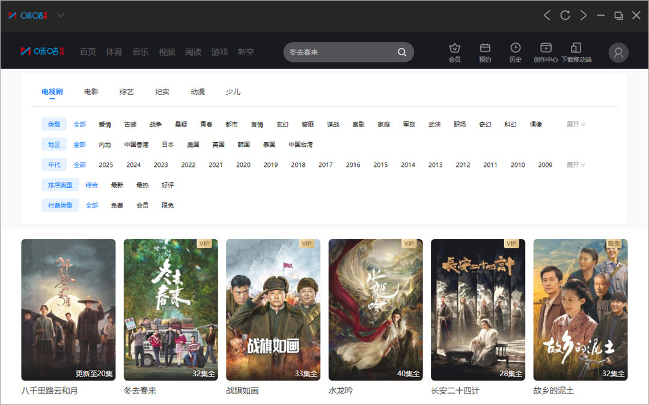Open the 八千里路云和月 poster
Screen dimensions: 649x405
pos(69,310)
